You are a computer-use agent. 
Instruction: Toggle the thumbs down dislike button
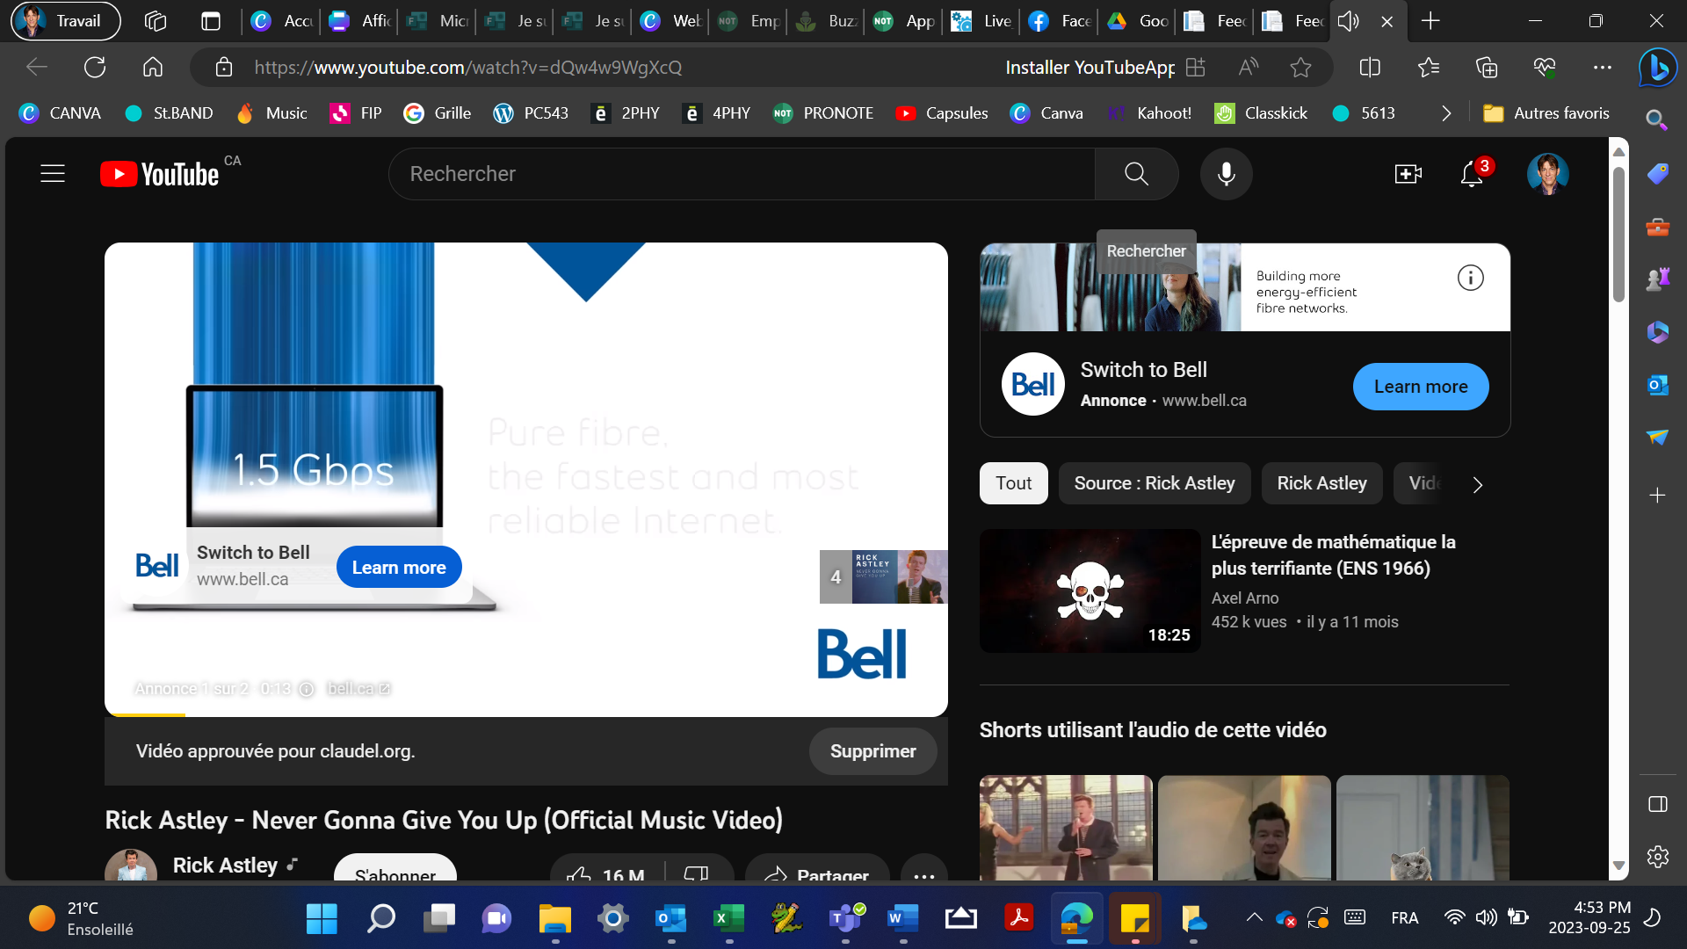tap(696, 873)
